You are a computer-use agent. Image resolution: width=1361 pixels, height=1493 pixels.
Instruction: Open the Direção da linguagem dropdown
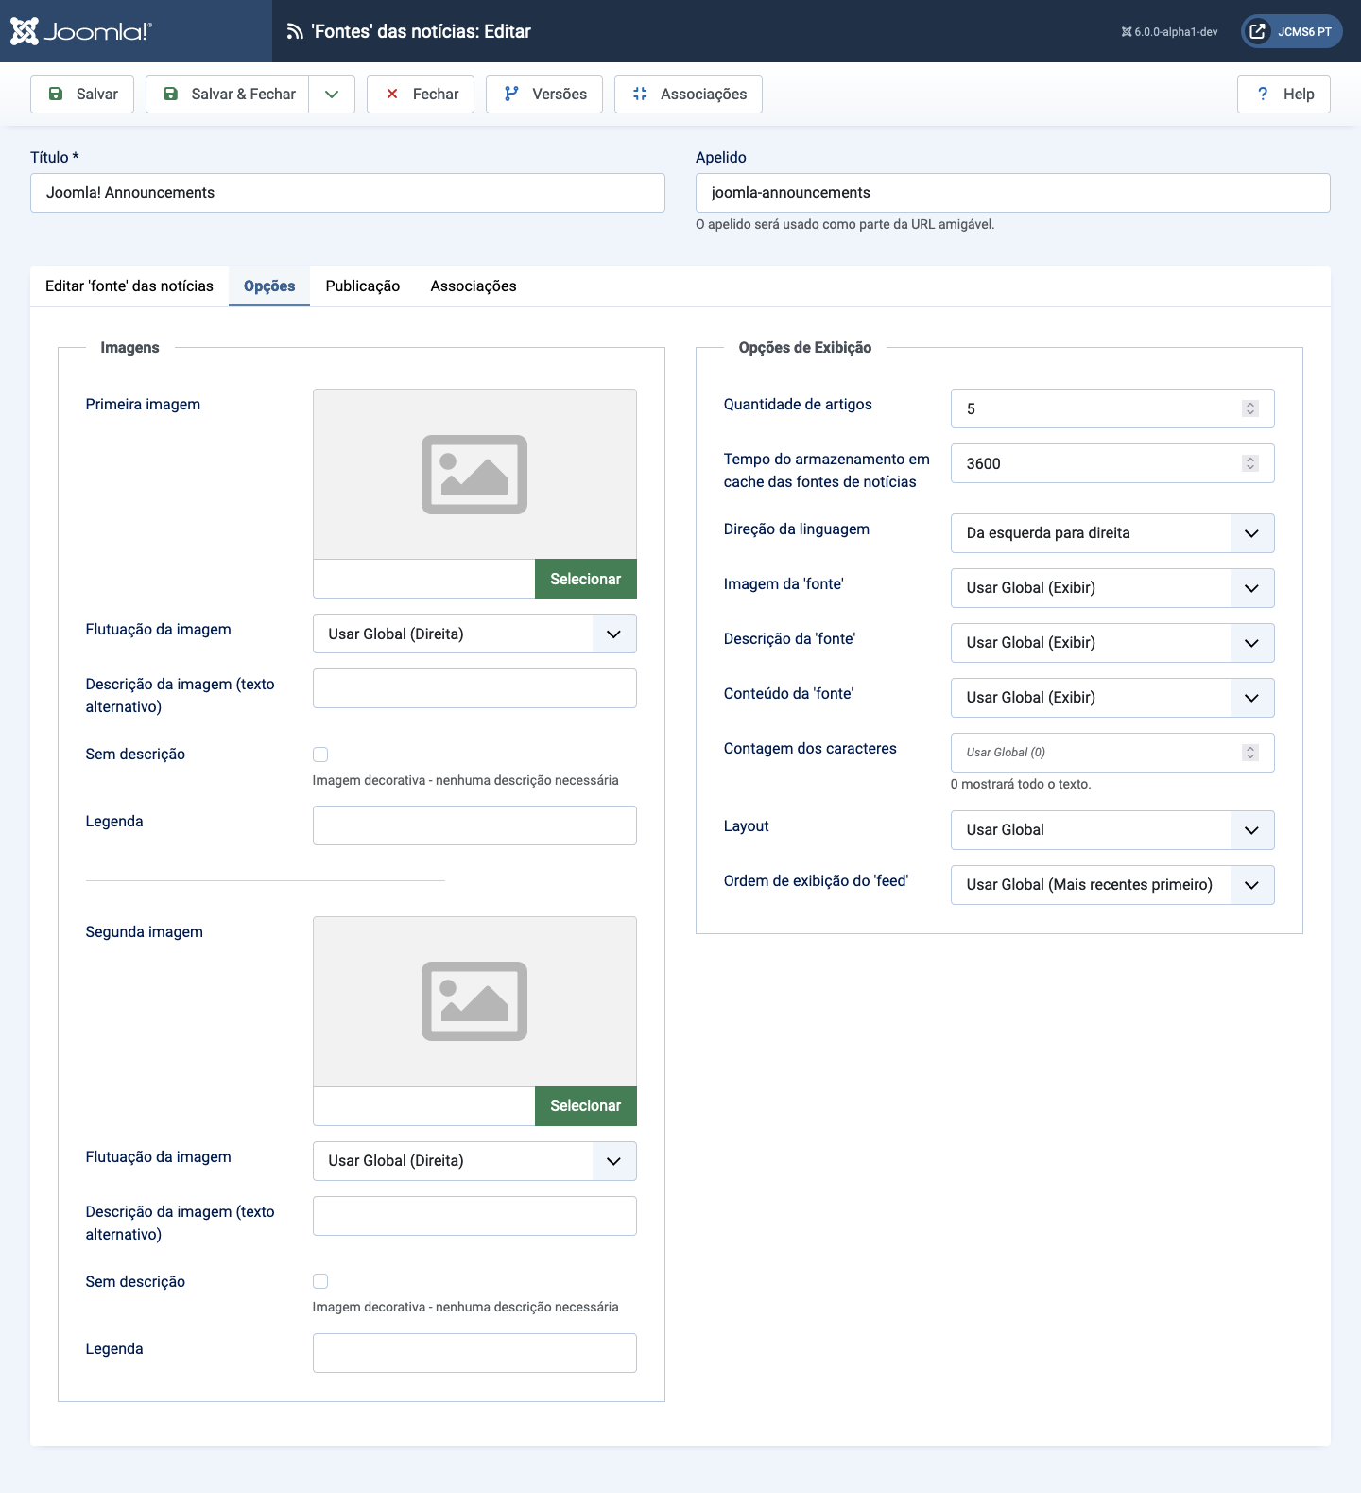pos(1111,533)
